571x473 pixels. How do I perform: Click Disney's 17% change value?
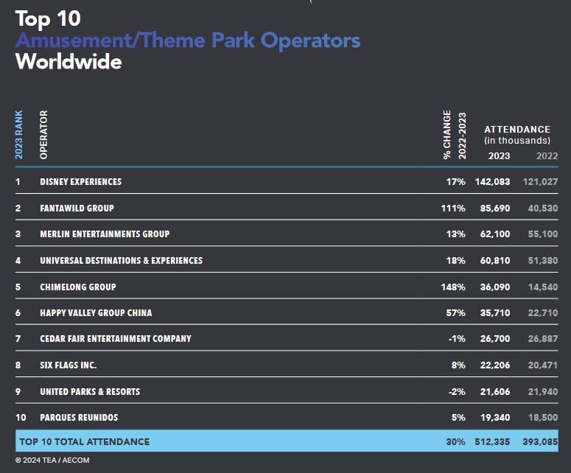point(455,182)
